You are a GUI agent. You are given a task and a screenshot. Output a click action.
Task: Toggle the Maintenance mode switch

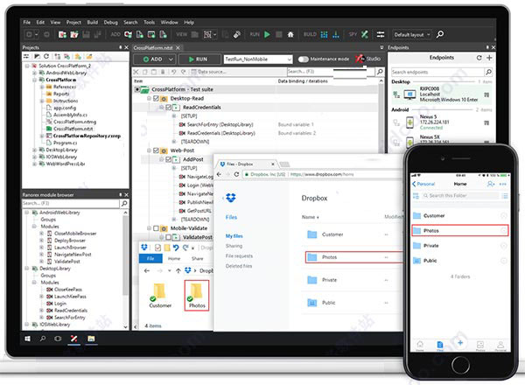[x=304, y=59]
